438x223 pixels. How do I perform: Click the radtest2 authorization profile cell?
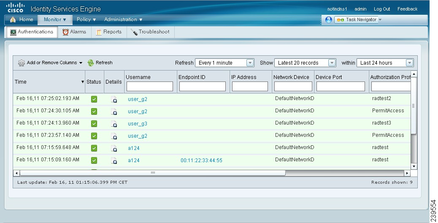(381, 98)
